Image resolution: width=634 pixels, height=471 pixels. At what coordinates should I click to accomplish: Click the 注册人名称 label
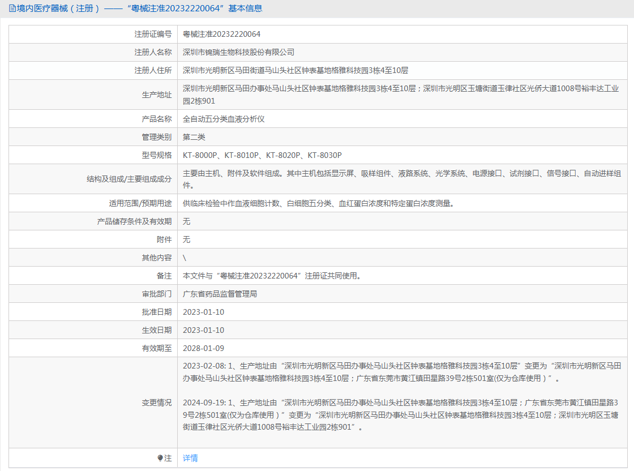click(153, 53)
